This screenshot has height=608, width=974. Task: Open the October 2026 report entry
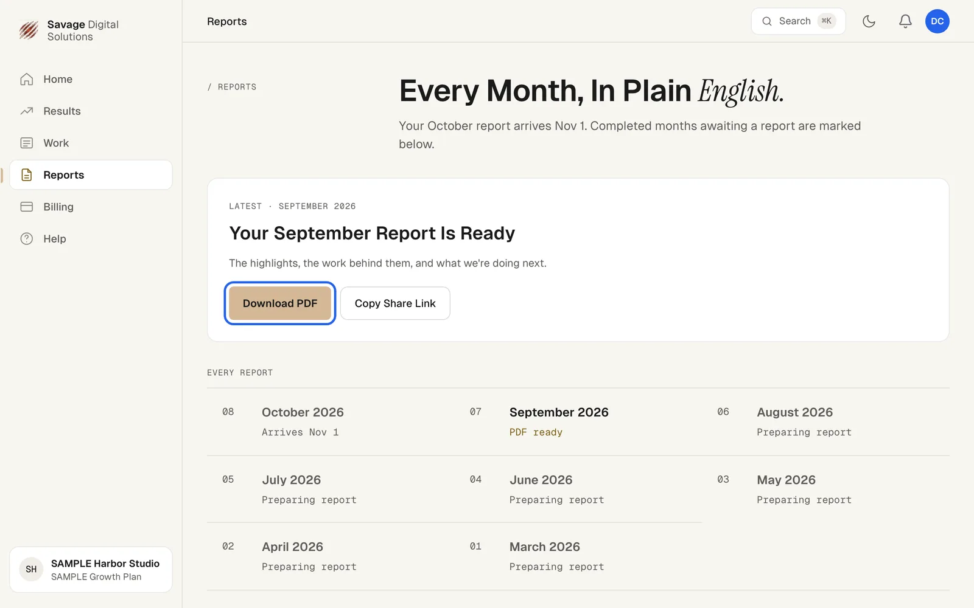tap(331, 422)
